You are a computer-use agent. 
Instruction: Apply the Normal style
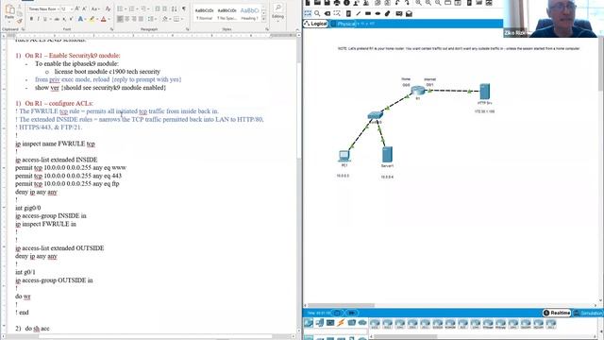(x=204, y=13)
